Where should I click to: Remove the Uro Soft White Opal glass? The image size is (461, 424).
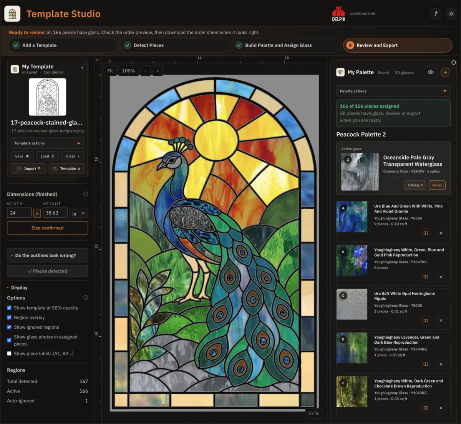[441, 321]
